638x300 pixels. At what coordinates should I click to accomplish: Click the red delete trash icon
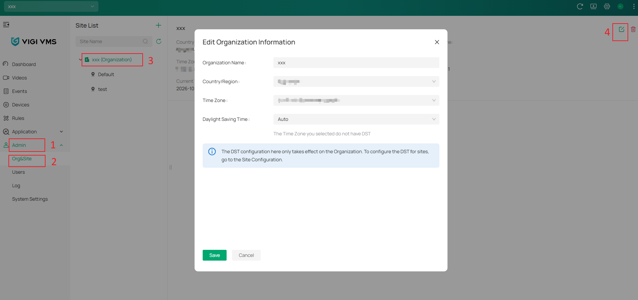[633, 29]
